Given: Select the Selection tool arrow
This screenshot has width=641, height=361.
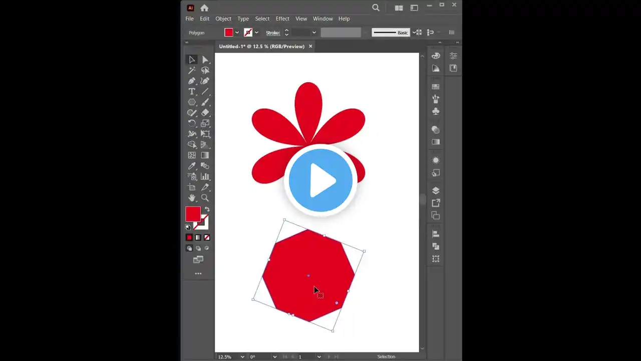Looking at the screenshot, I should (x=192, y=60).
